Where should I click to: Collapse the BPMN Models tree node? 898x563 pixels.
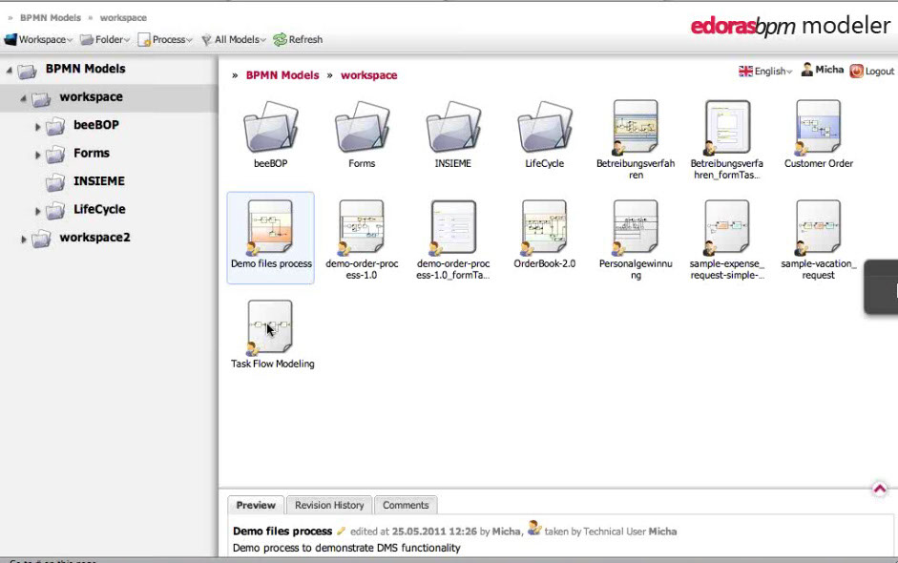click(9, 70)
